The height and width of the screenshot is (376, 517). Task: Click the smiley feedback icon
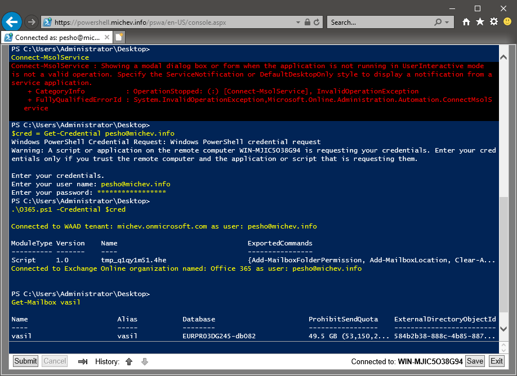pos(507,22)
